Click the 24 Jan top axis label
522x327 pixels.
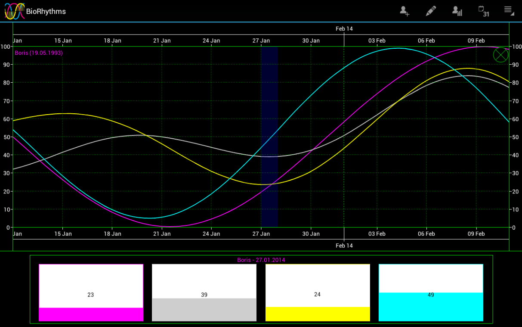pyautogui.click(x=211, y=40)
